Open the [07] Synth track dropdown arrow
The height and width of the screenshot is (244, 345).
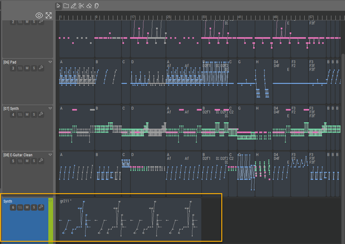pyautogui.click(x=50, y=109)
